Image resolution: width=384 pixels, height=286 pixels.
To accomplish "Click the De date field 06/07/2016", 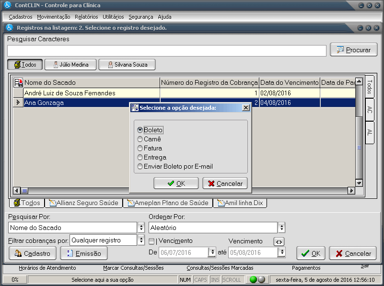I will (184, 252).
